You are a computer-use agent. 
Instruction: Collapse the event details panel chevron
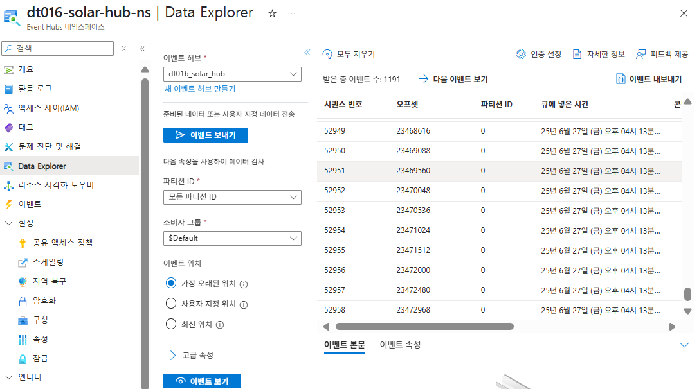(684, 345)
